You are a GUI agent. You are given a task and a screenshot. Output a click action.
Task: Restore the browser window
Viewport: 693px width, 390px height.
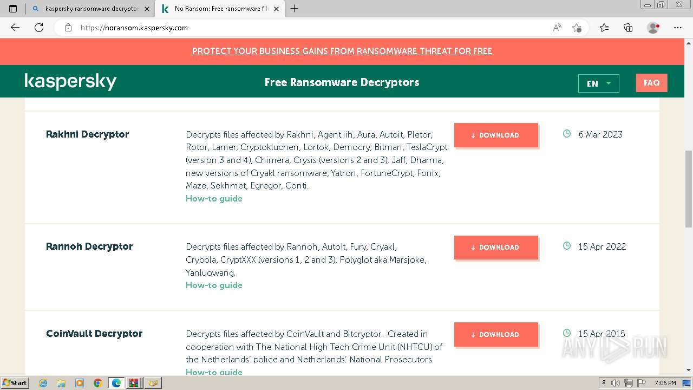(661, 5)
